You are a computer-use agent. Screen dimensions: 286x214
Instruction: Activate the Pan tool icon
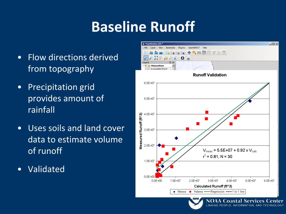coord(189,53)
